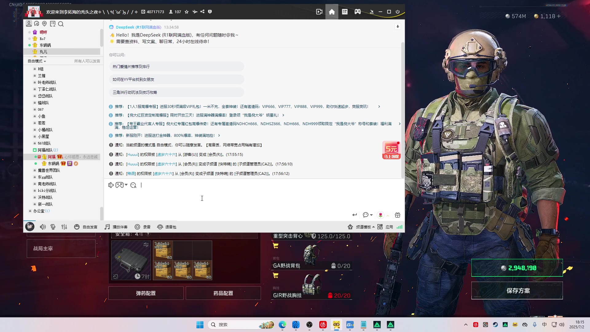
Task: Open the audio mixer settings icon
Action: (x=64, y=227)
